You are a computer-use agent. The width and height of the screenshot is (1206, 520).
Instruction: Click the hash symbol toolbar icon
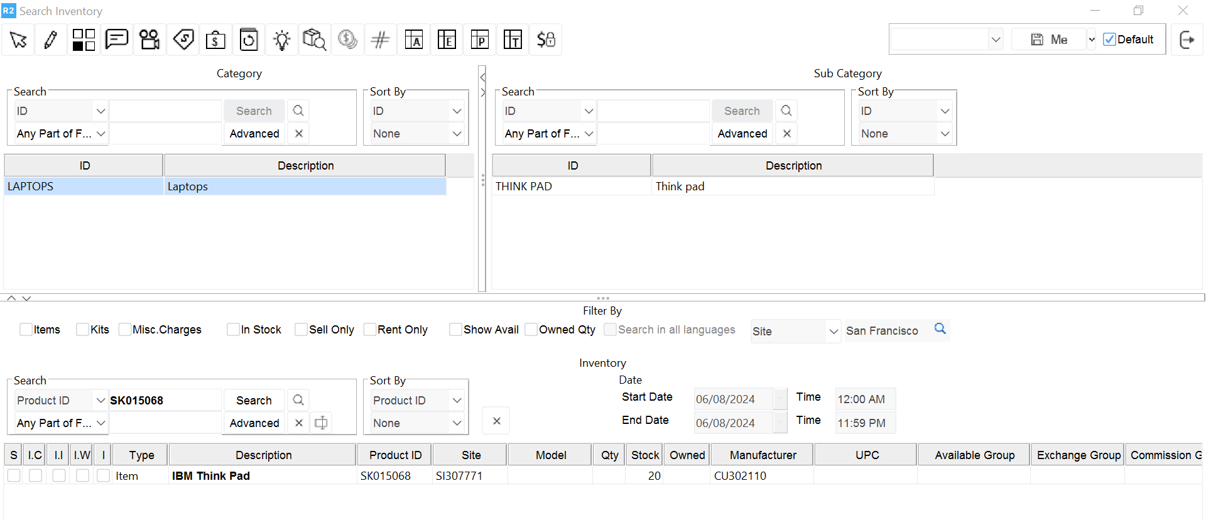click(x=380, y=40)
